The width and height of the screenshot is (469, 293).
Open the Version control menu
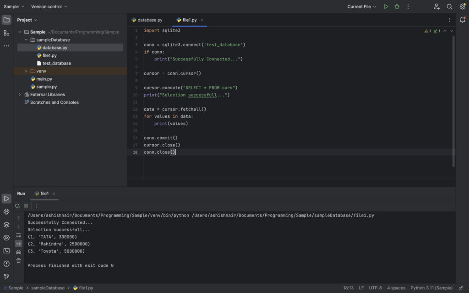(x=46, y=6)
